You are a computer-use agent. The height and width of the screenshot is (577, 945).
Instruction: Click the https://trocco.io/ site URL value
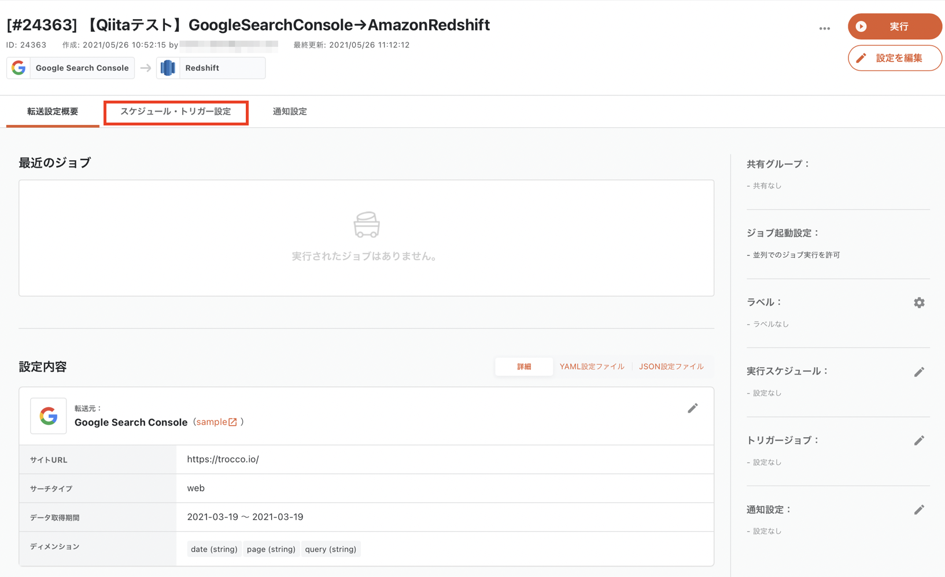tap(223, 459)
